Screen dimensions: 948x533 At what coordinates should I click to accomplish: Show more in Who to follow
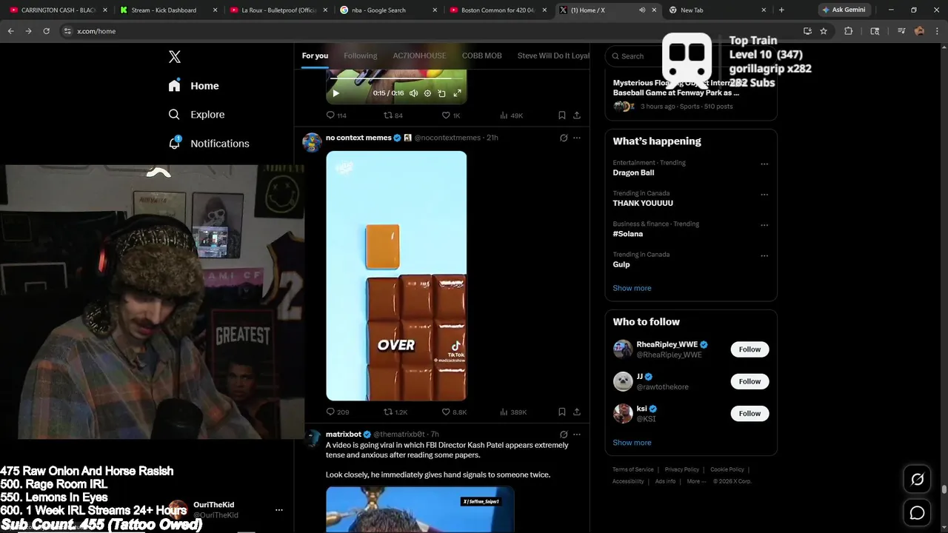(632, 443)
